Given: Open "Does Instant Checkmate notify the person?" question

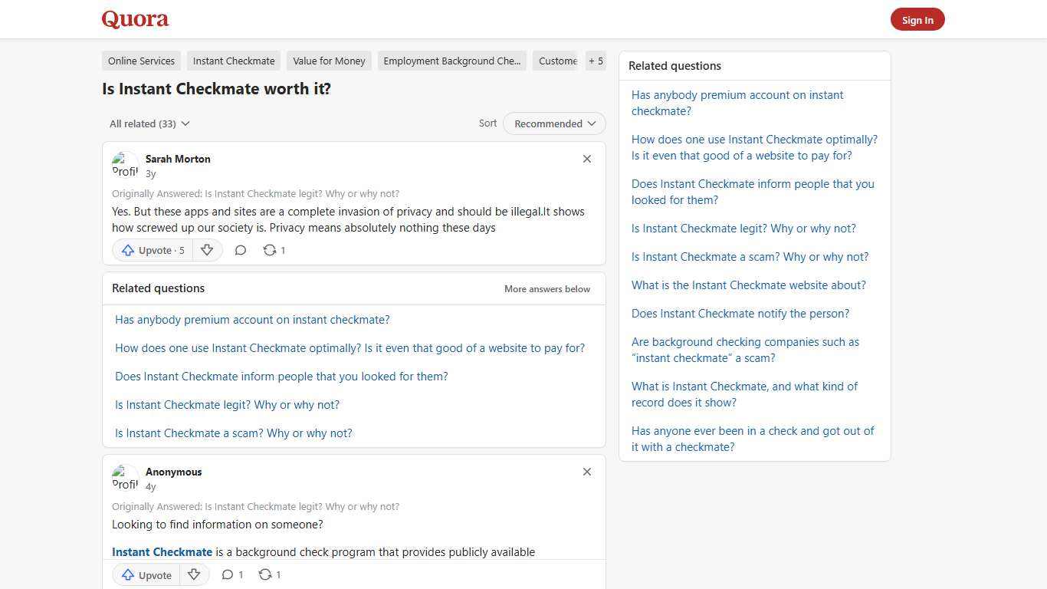Looking at the screenshot, I should [740, 314].
